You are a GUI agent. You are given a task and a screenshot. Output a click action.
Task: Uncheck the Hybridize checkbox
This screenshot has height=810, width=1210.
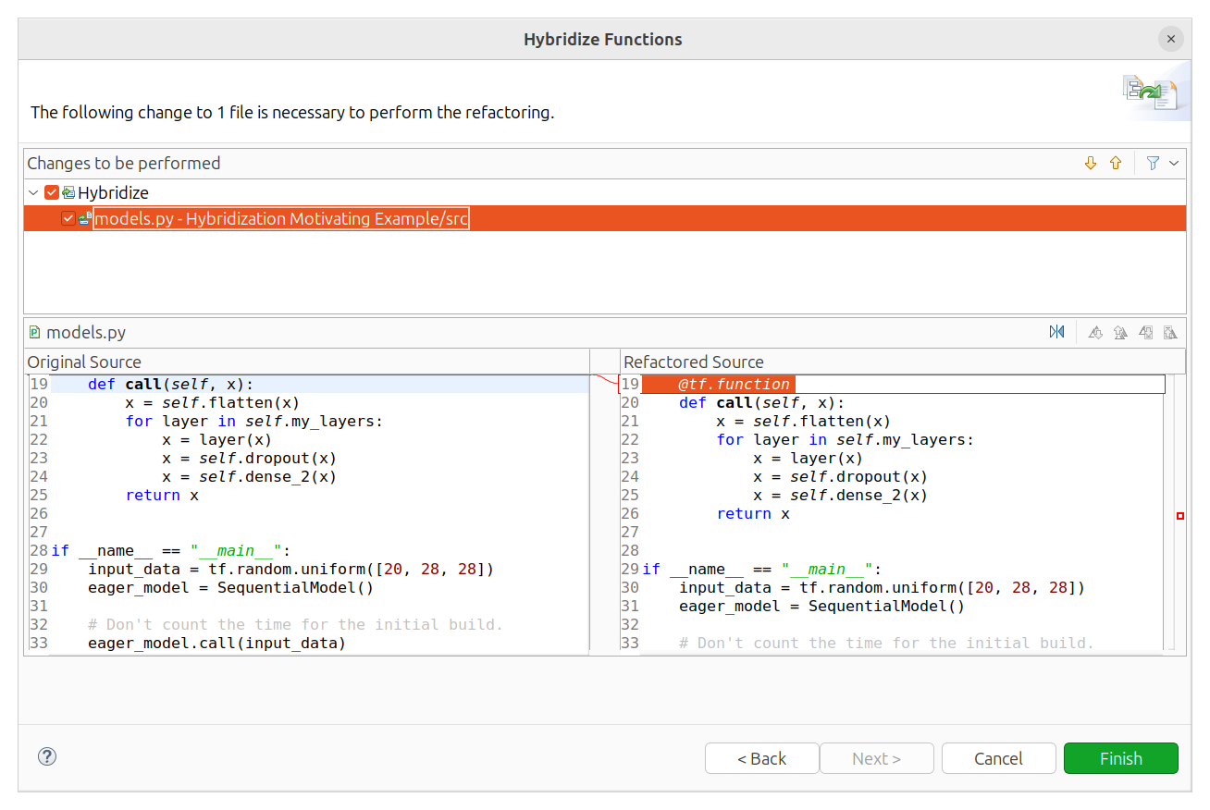point(52,192)
